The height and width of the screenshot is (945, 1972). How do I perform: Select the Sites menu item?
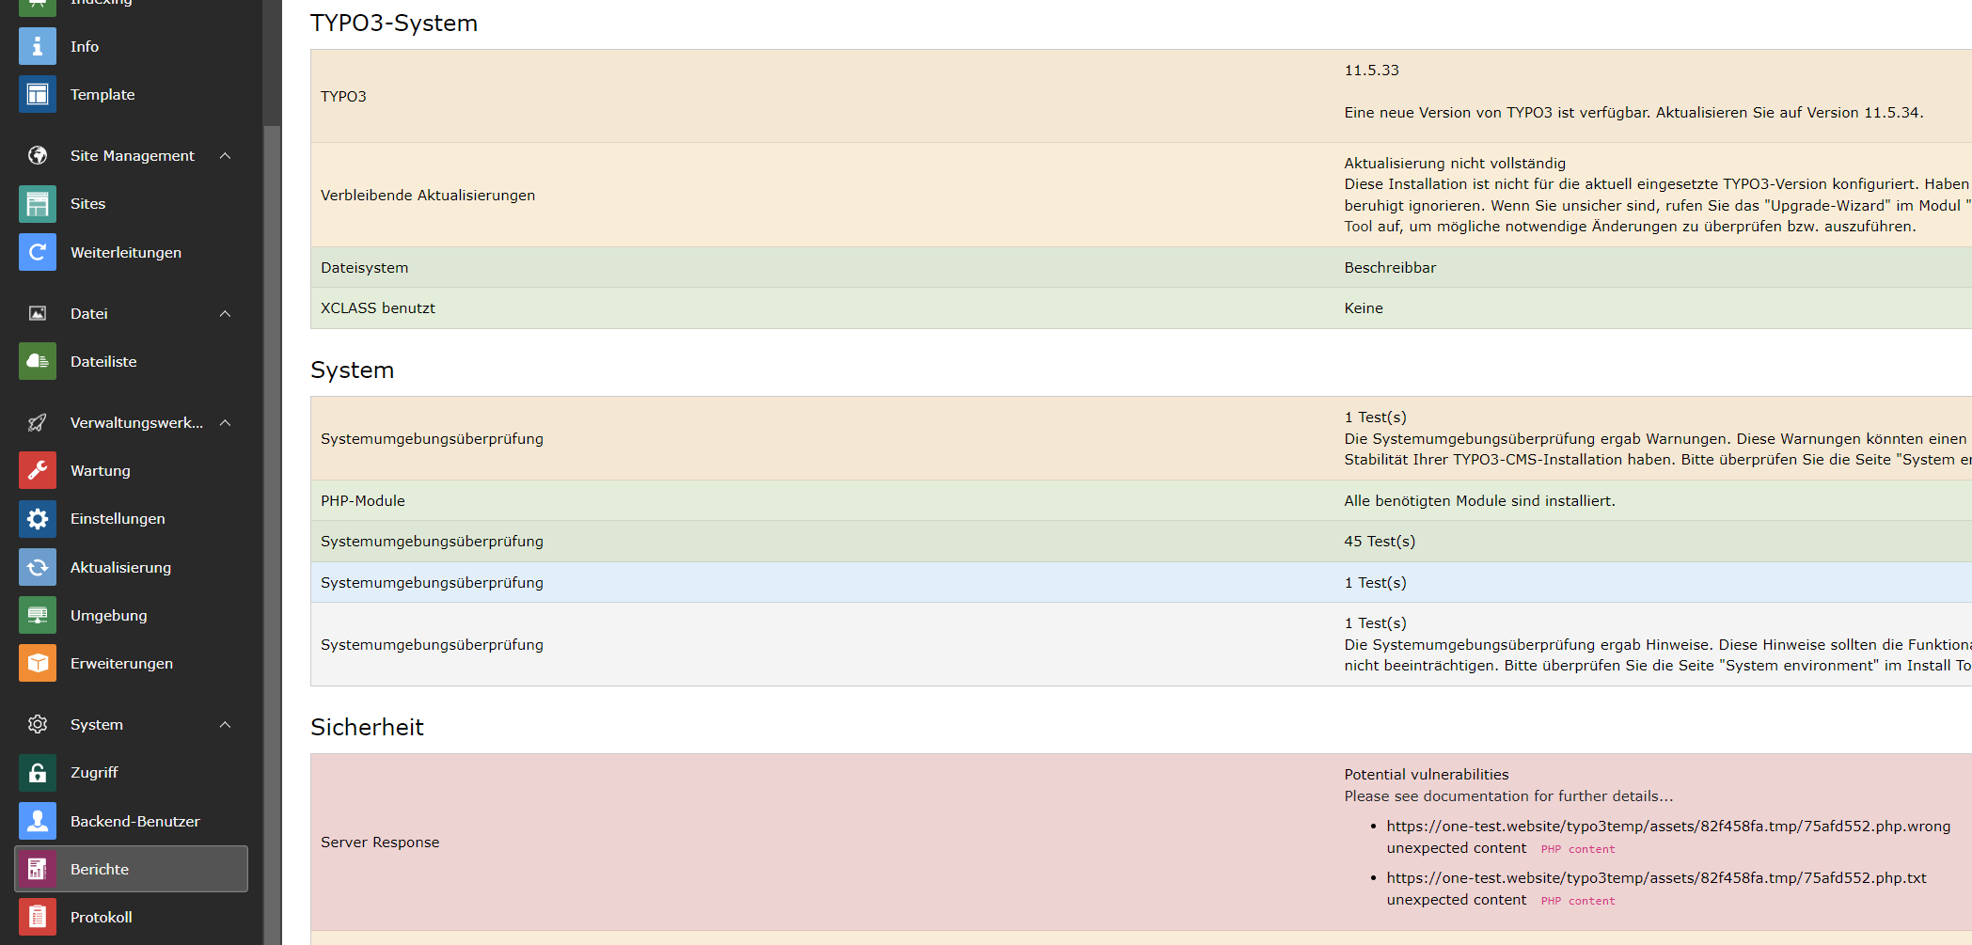pos(132,203)
